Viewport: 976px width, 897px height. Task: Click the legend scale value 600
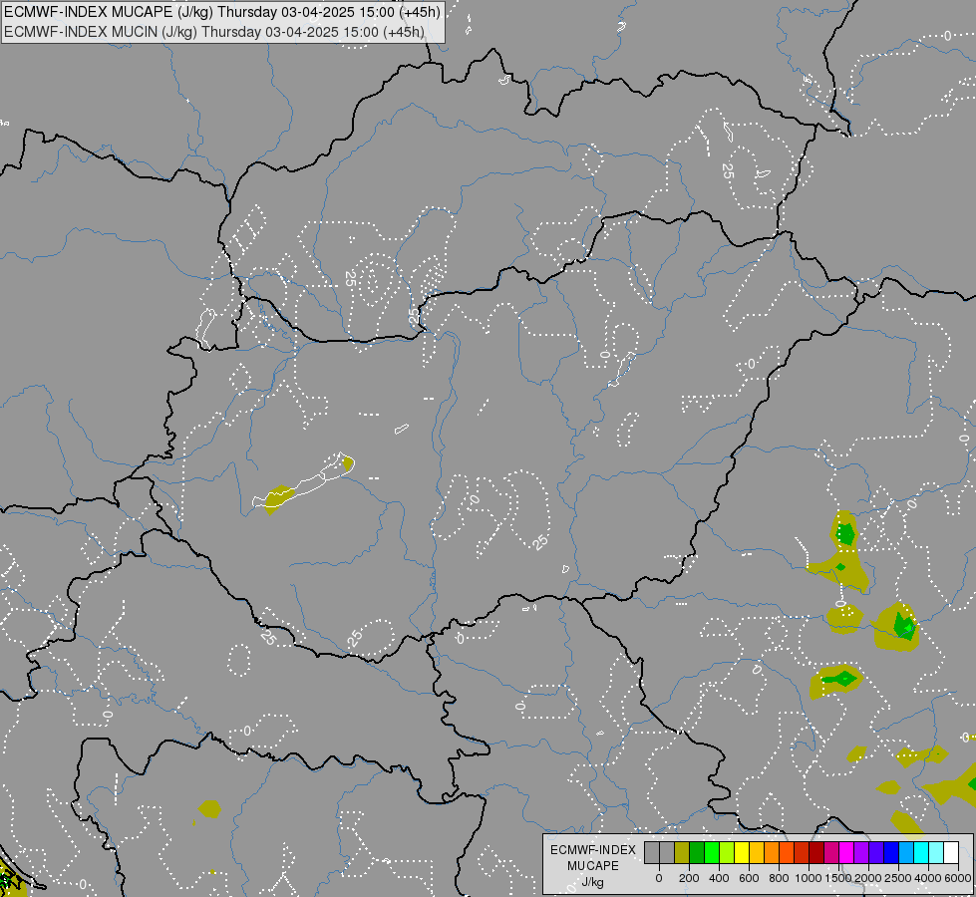coord(749,878)
